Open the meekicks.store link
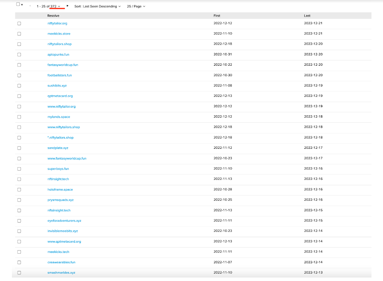383x281 pixels. (59, 34)
